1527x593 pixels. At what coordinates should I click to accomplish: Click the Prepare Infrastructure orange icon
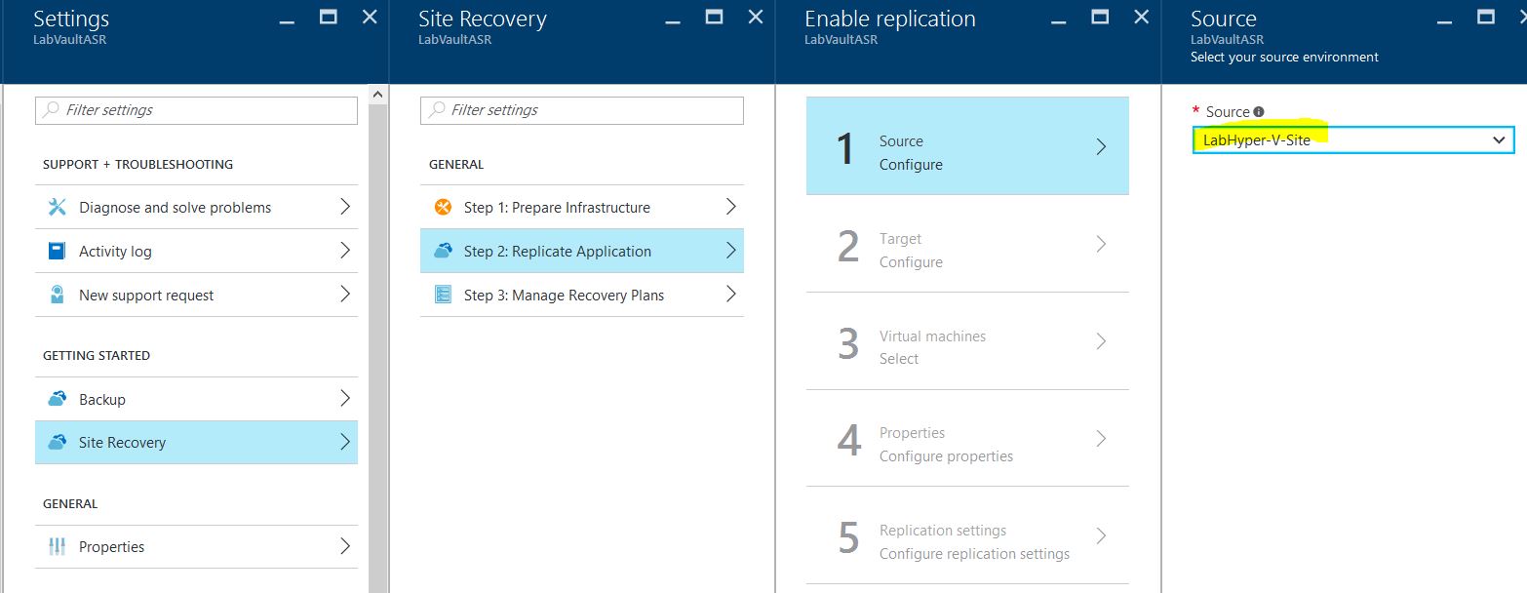point(443,207)
